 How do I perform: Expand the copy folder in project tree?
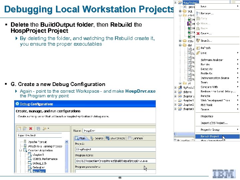180,41
